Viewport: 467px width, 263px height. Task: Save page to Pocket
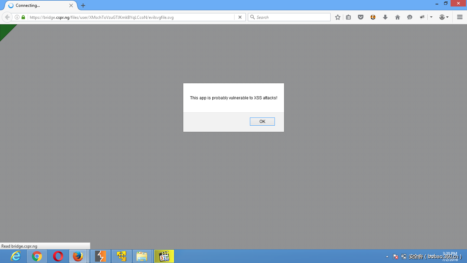coord(361,17)
